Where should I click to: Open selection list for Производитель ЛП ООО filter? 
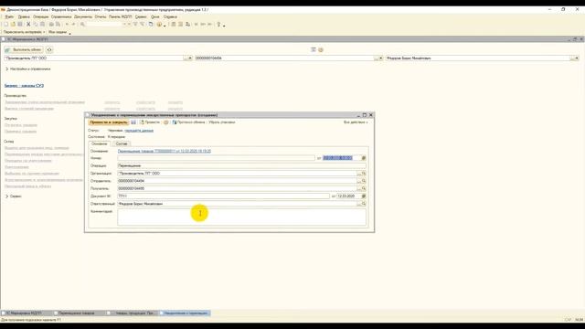point(186,58)
